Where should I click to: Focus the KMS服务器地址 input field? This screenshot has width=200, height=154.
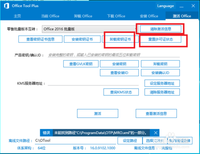(x=93, y=83)
